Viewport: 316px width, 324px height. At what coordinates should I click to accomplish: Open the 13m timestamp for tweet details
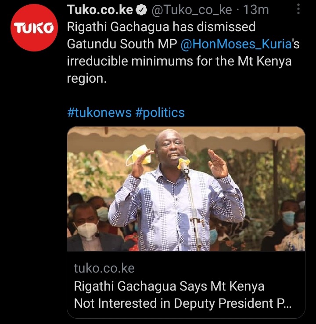click(256, 10)
